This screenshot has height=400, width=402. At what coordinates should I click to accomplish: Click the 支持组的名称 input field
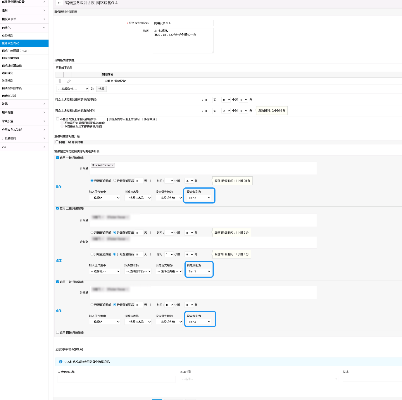pos(116,379)
